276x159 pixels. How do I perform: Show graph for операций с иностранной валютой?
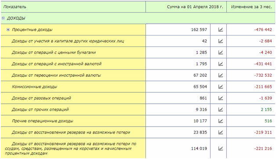point(220,64)
